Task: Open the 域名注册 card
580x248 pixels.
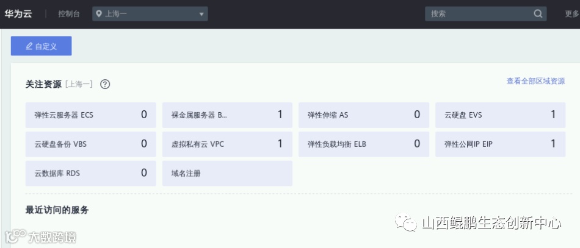Action: pyautogui.click(x=227, y=174)
